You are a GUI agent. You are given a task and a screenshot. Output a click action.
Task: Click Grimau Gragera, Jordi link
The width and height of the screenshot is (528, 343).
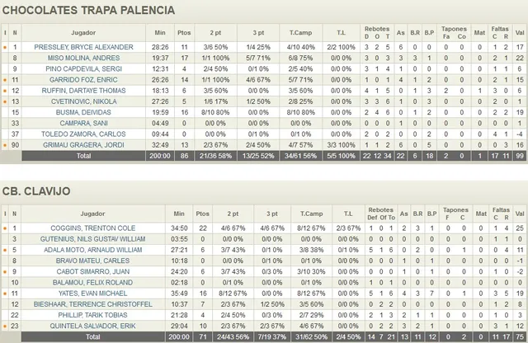pos(83,144)
